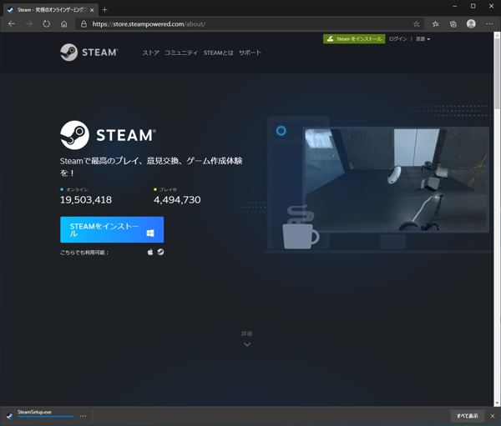Open browser settings and more menu
Screen dimensions: 501x426
click(489, 24)
